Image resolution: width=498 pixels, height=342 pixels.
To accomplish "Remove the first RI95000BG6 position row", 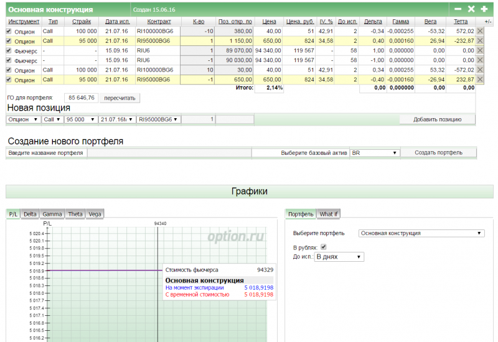I will (480, 40).
